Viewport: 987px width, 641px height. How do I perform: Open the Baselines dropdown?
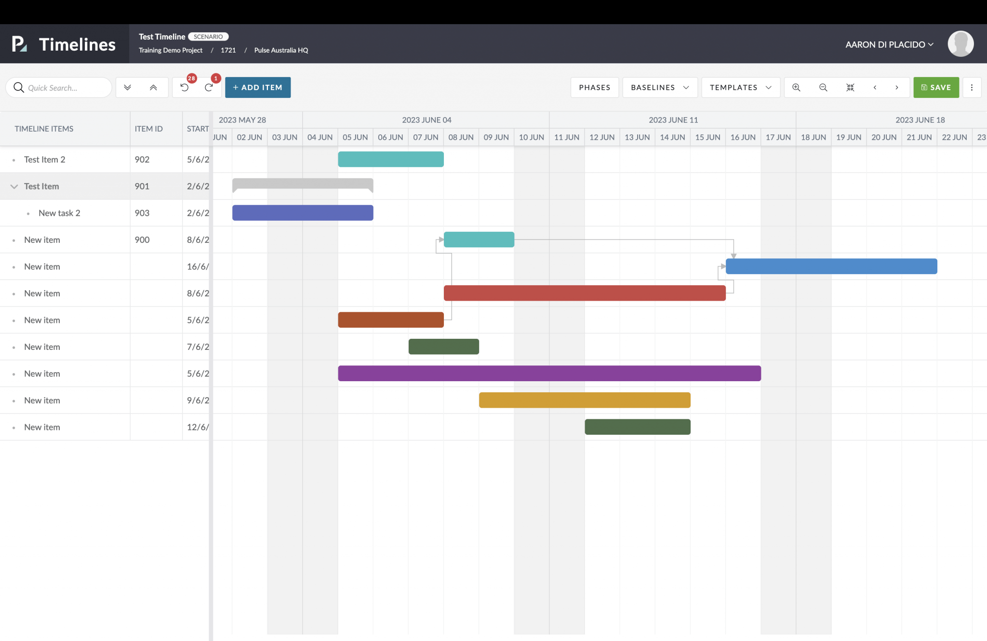(659, 87)
